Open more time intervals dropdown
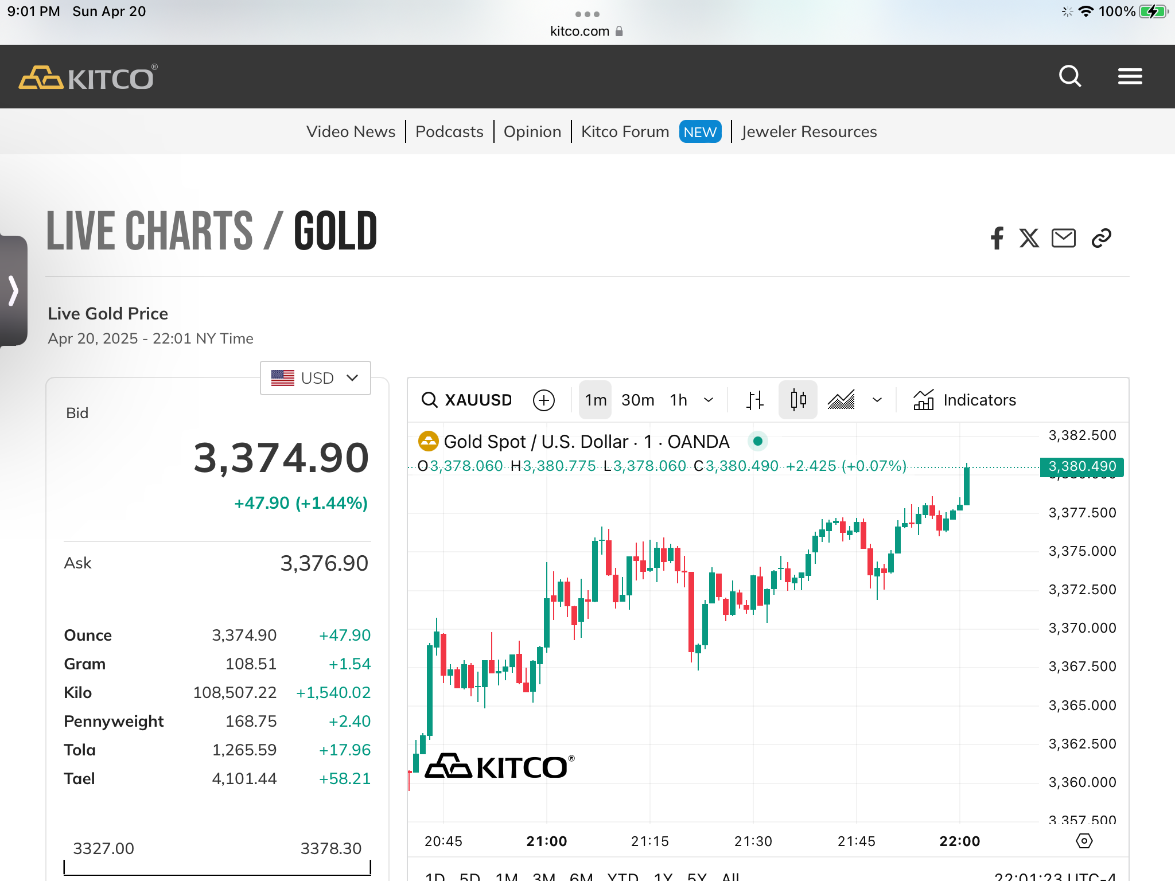 click(x=709, y=400)
